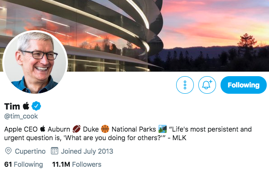This screenshot has width=269, height=169.
Task: Turn on notifications with the bell icon
Action: 207,85
